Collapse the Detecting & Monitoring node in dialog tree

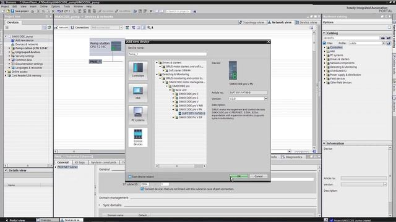click(x=157, y=75)
